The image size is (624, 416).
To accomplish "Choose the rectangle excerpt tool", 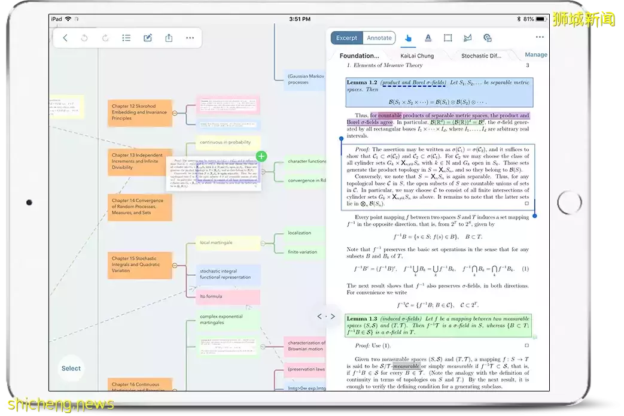I will (x=448, y=38).
